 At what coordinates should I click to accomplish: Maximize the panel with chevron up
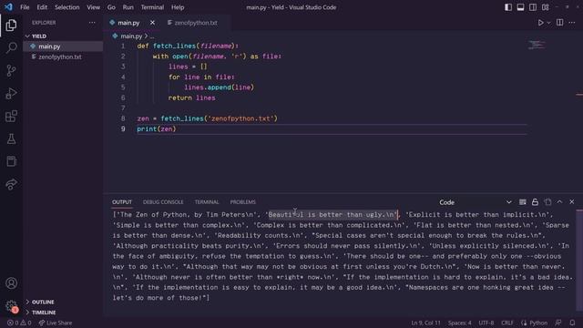pos(559,202)
